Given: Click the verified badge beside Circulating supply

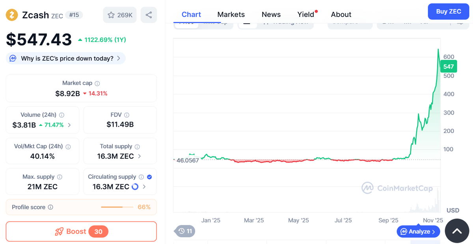Looking at the screenshot, I should pyautogui.click(x=149, y=177).
